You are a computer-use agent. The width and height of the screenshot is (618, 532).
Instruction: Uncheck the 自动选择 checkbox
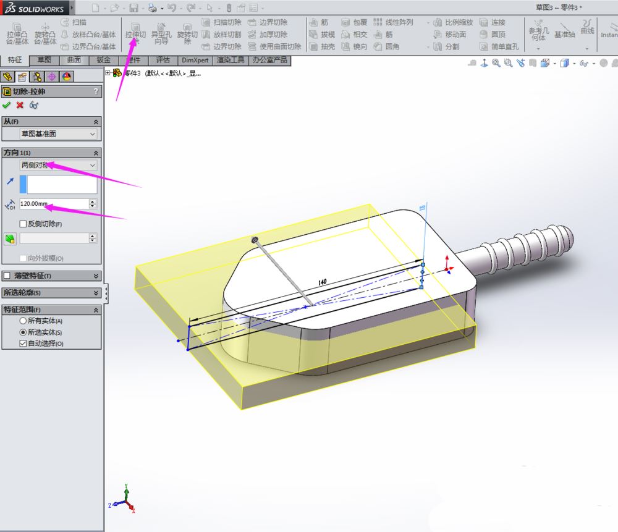coord(23,343)
